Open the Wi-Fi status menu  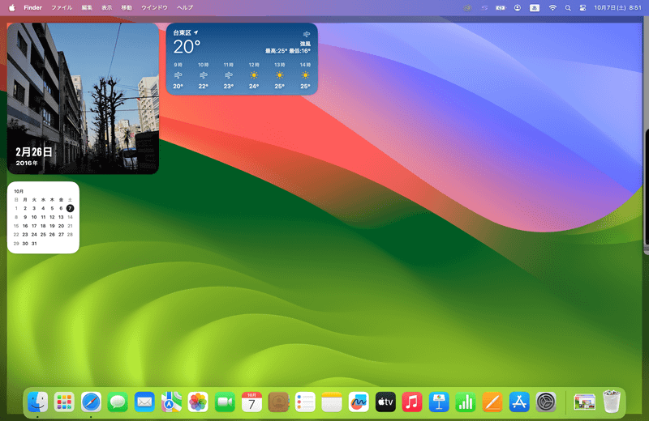(x=552, y=7)
